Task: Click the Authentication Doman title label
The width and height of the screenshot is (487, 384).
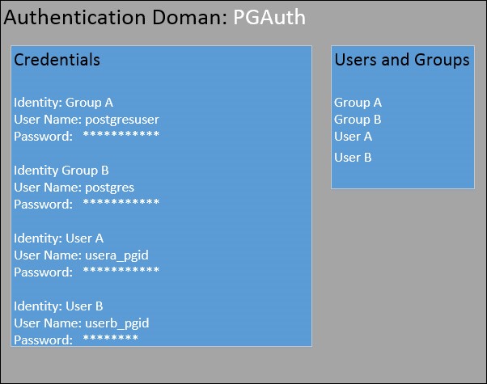Action: (x=116, y=17)
